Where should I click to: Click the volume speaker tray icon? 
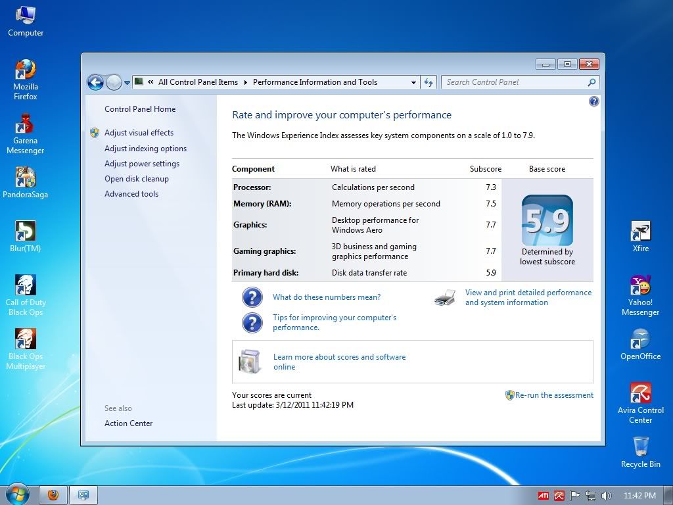[606, 495]
